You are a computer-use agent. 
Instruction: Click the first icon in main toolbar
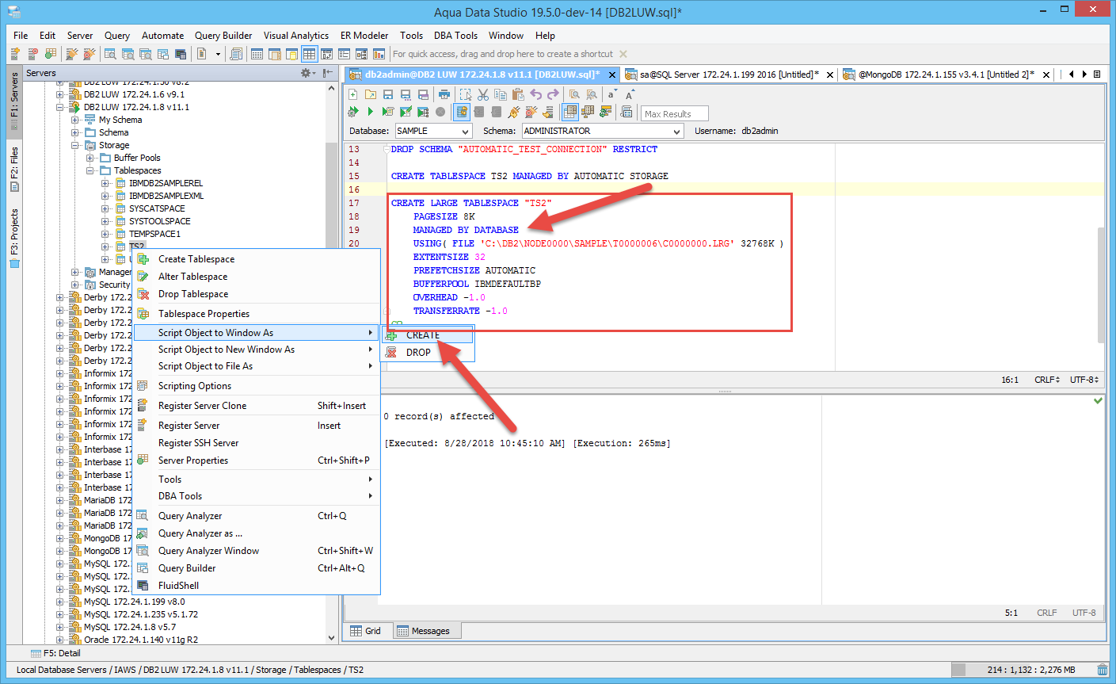[x=15, y=54]
